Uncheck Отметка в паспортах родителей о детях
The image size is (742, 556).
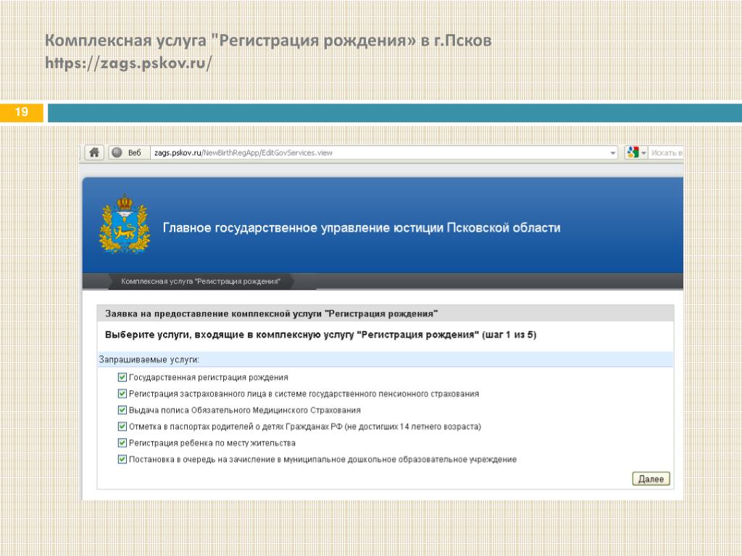click(x=122, y=426)
